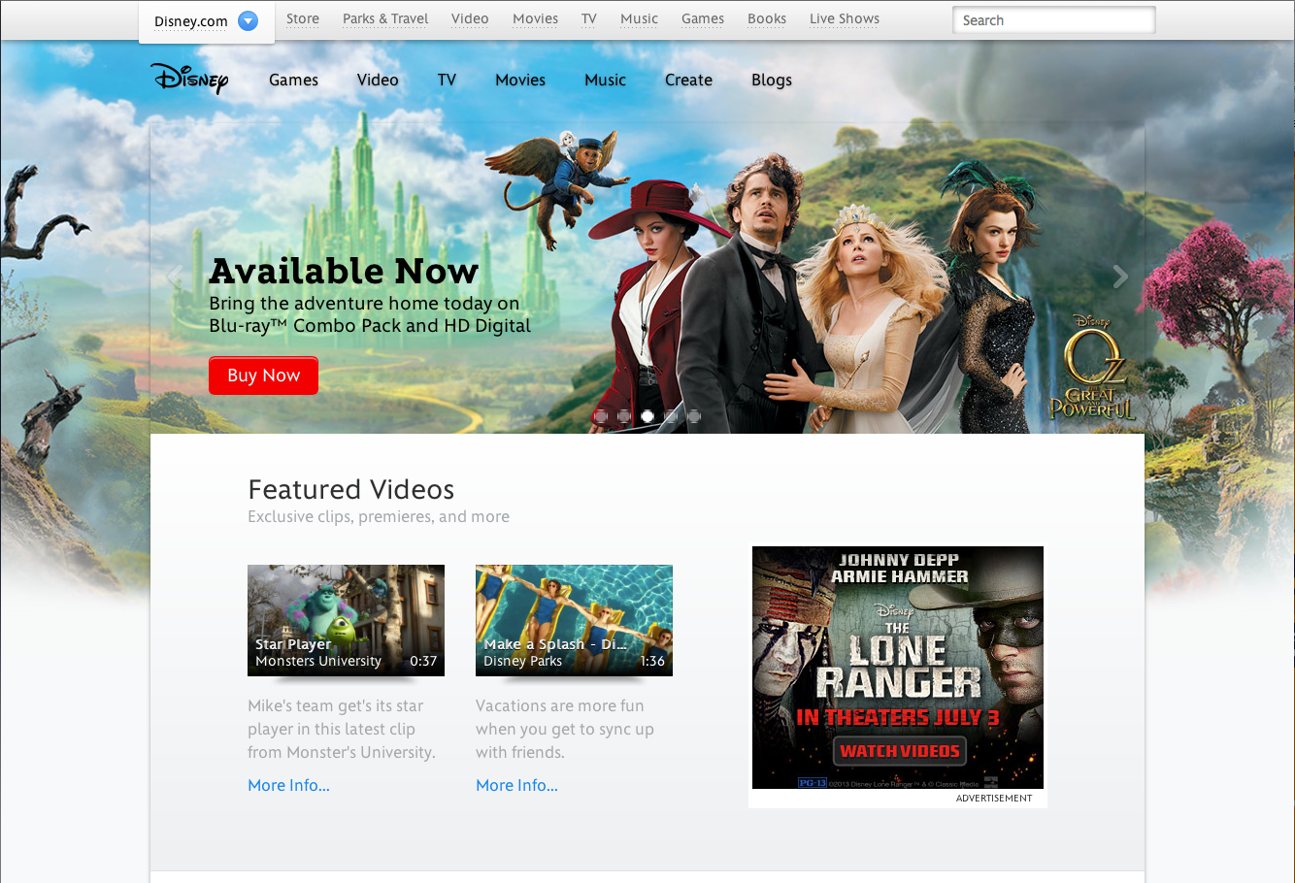Select the fifth carousel slide dot
This screenshot has height=883, width=1295.
[694, 416]
